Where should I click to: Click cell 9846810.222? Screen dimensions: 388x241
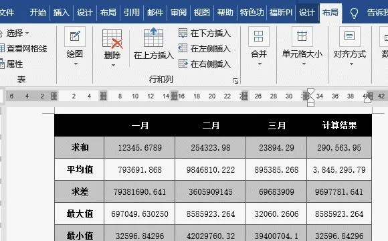click(211, 169)
